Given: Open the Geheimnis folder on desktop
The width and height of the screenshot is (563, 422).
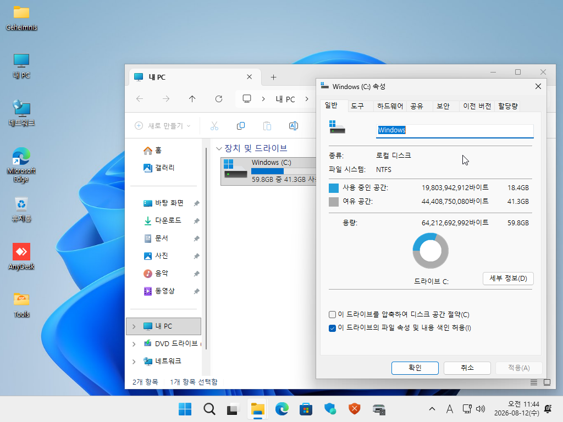Looking at the screenshot, I should click(x=21, y=18).
